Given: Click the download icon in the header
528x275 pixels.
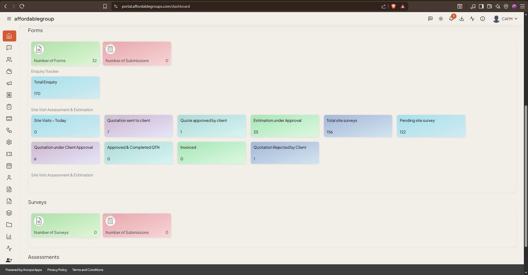Looking at the screenshot, I should (x=462, y=19).
